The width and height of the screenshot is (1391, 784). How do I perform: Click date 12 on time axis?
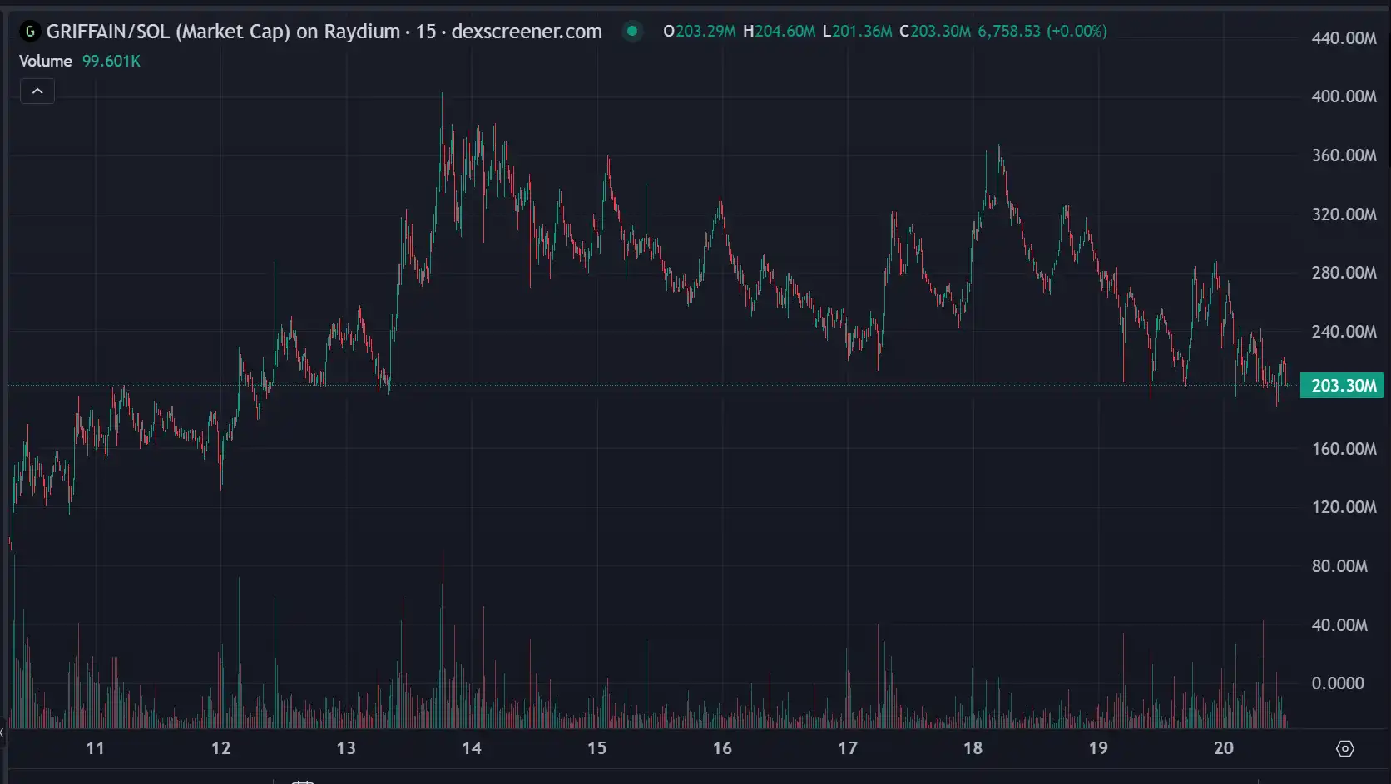(220, 748)
